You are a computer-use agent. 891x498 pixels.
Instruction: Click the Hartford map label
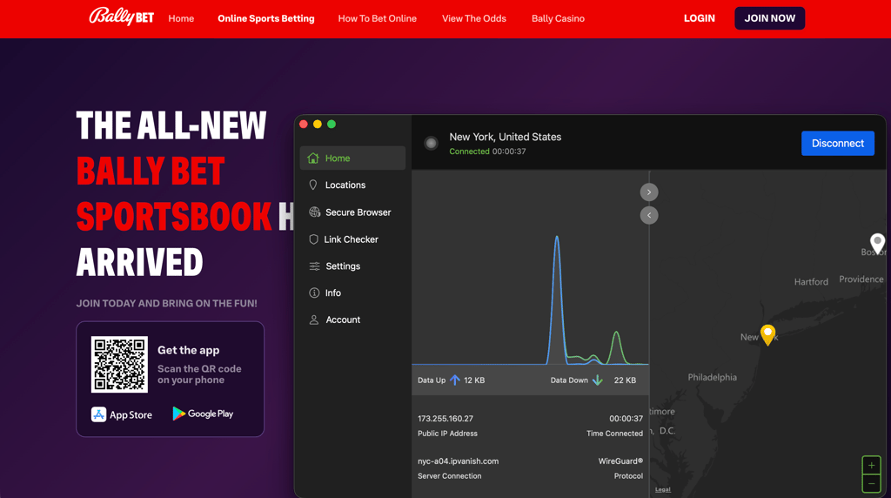tap(811, 282)
